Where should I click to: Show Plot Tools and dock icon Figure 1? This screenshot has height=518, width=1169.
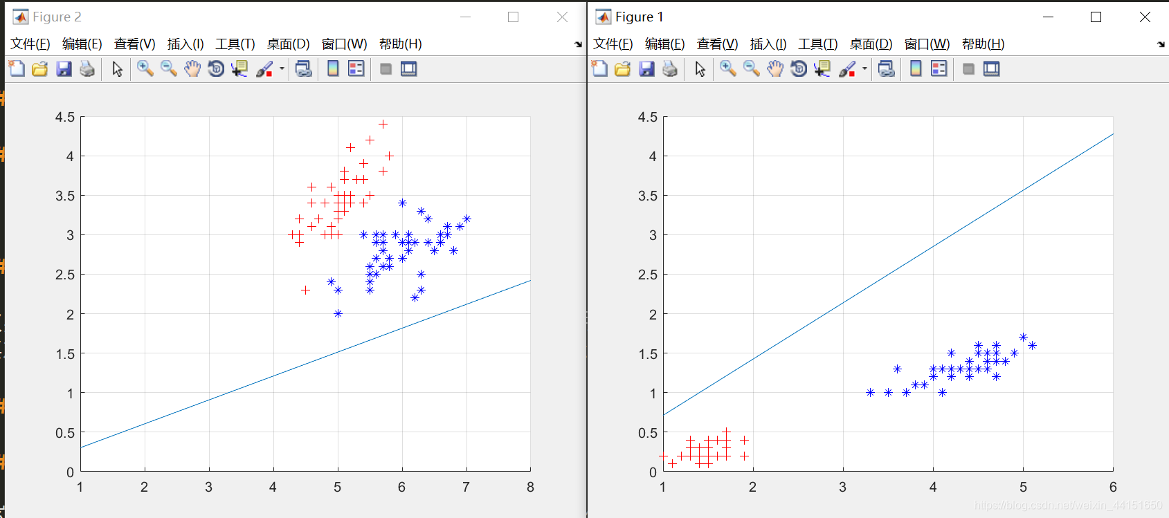point(992,68)
